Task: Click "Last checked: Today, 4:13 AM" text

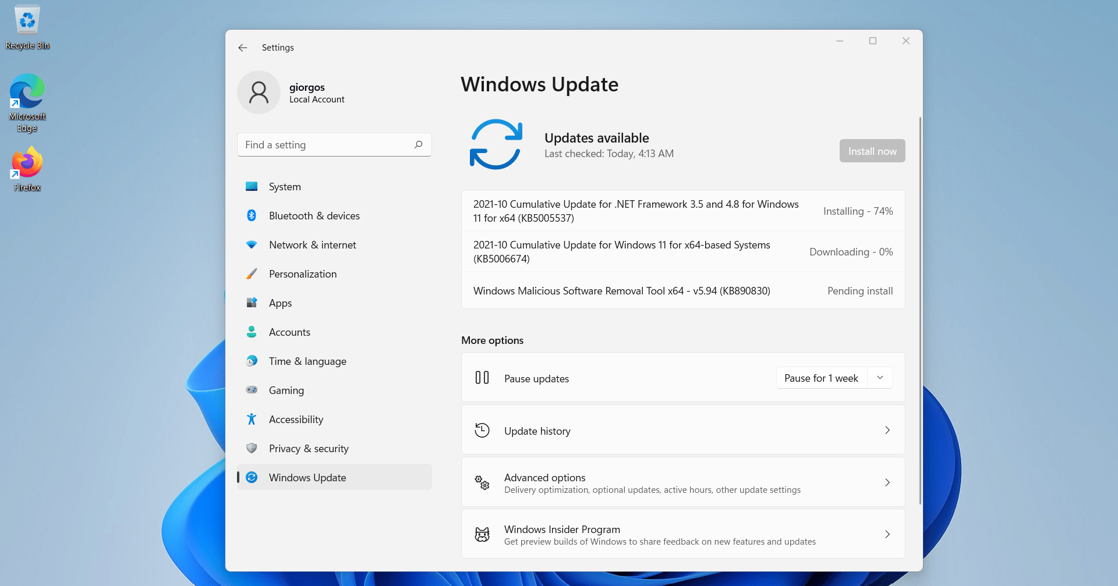Action: pos(609,154)
